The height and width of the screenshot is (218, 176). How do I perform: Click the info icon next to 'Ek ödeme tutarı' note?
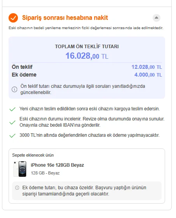17,188
